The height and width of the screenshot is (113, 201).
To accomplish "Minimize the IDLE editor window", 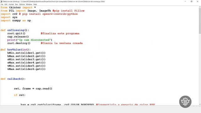I will [x=185, y=2].
